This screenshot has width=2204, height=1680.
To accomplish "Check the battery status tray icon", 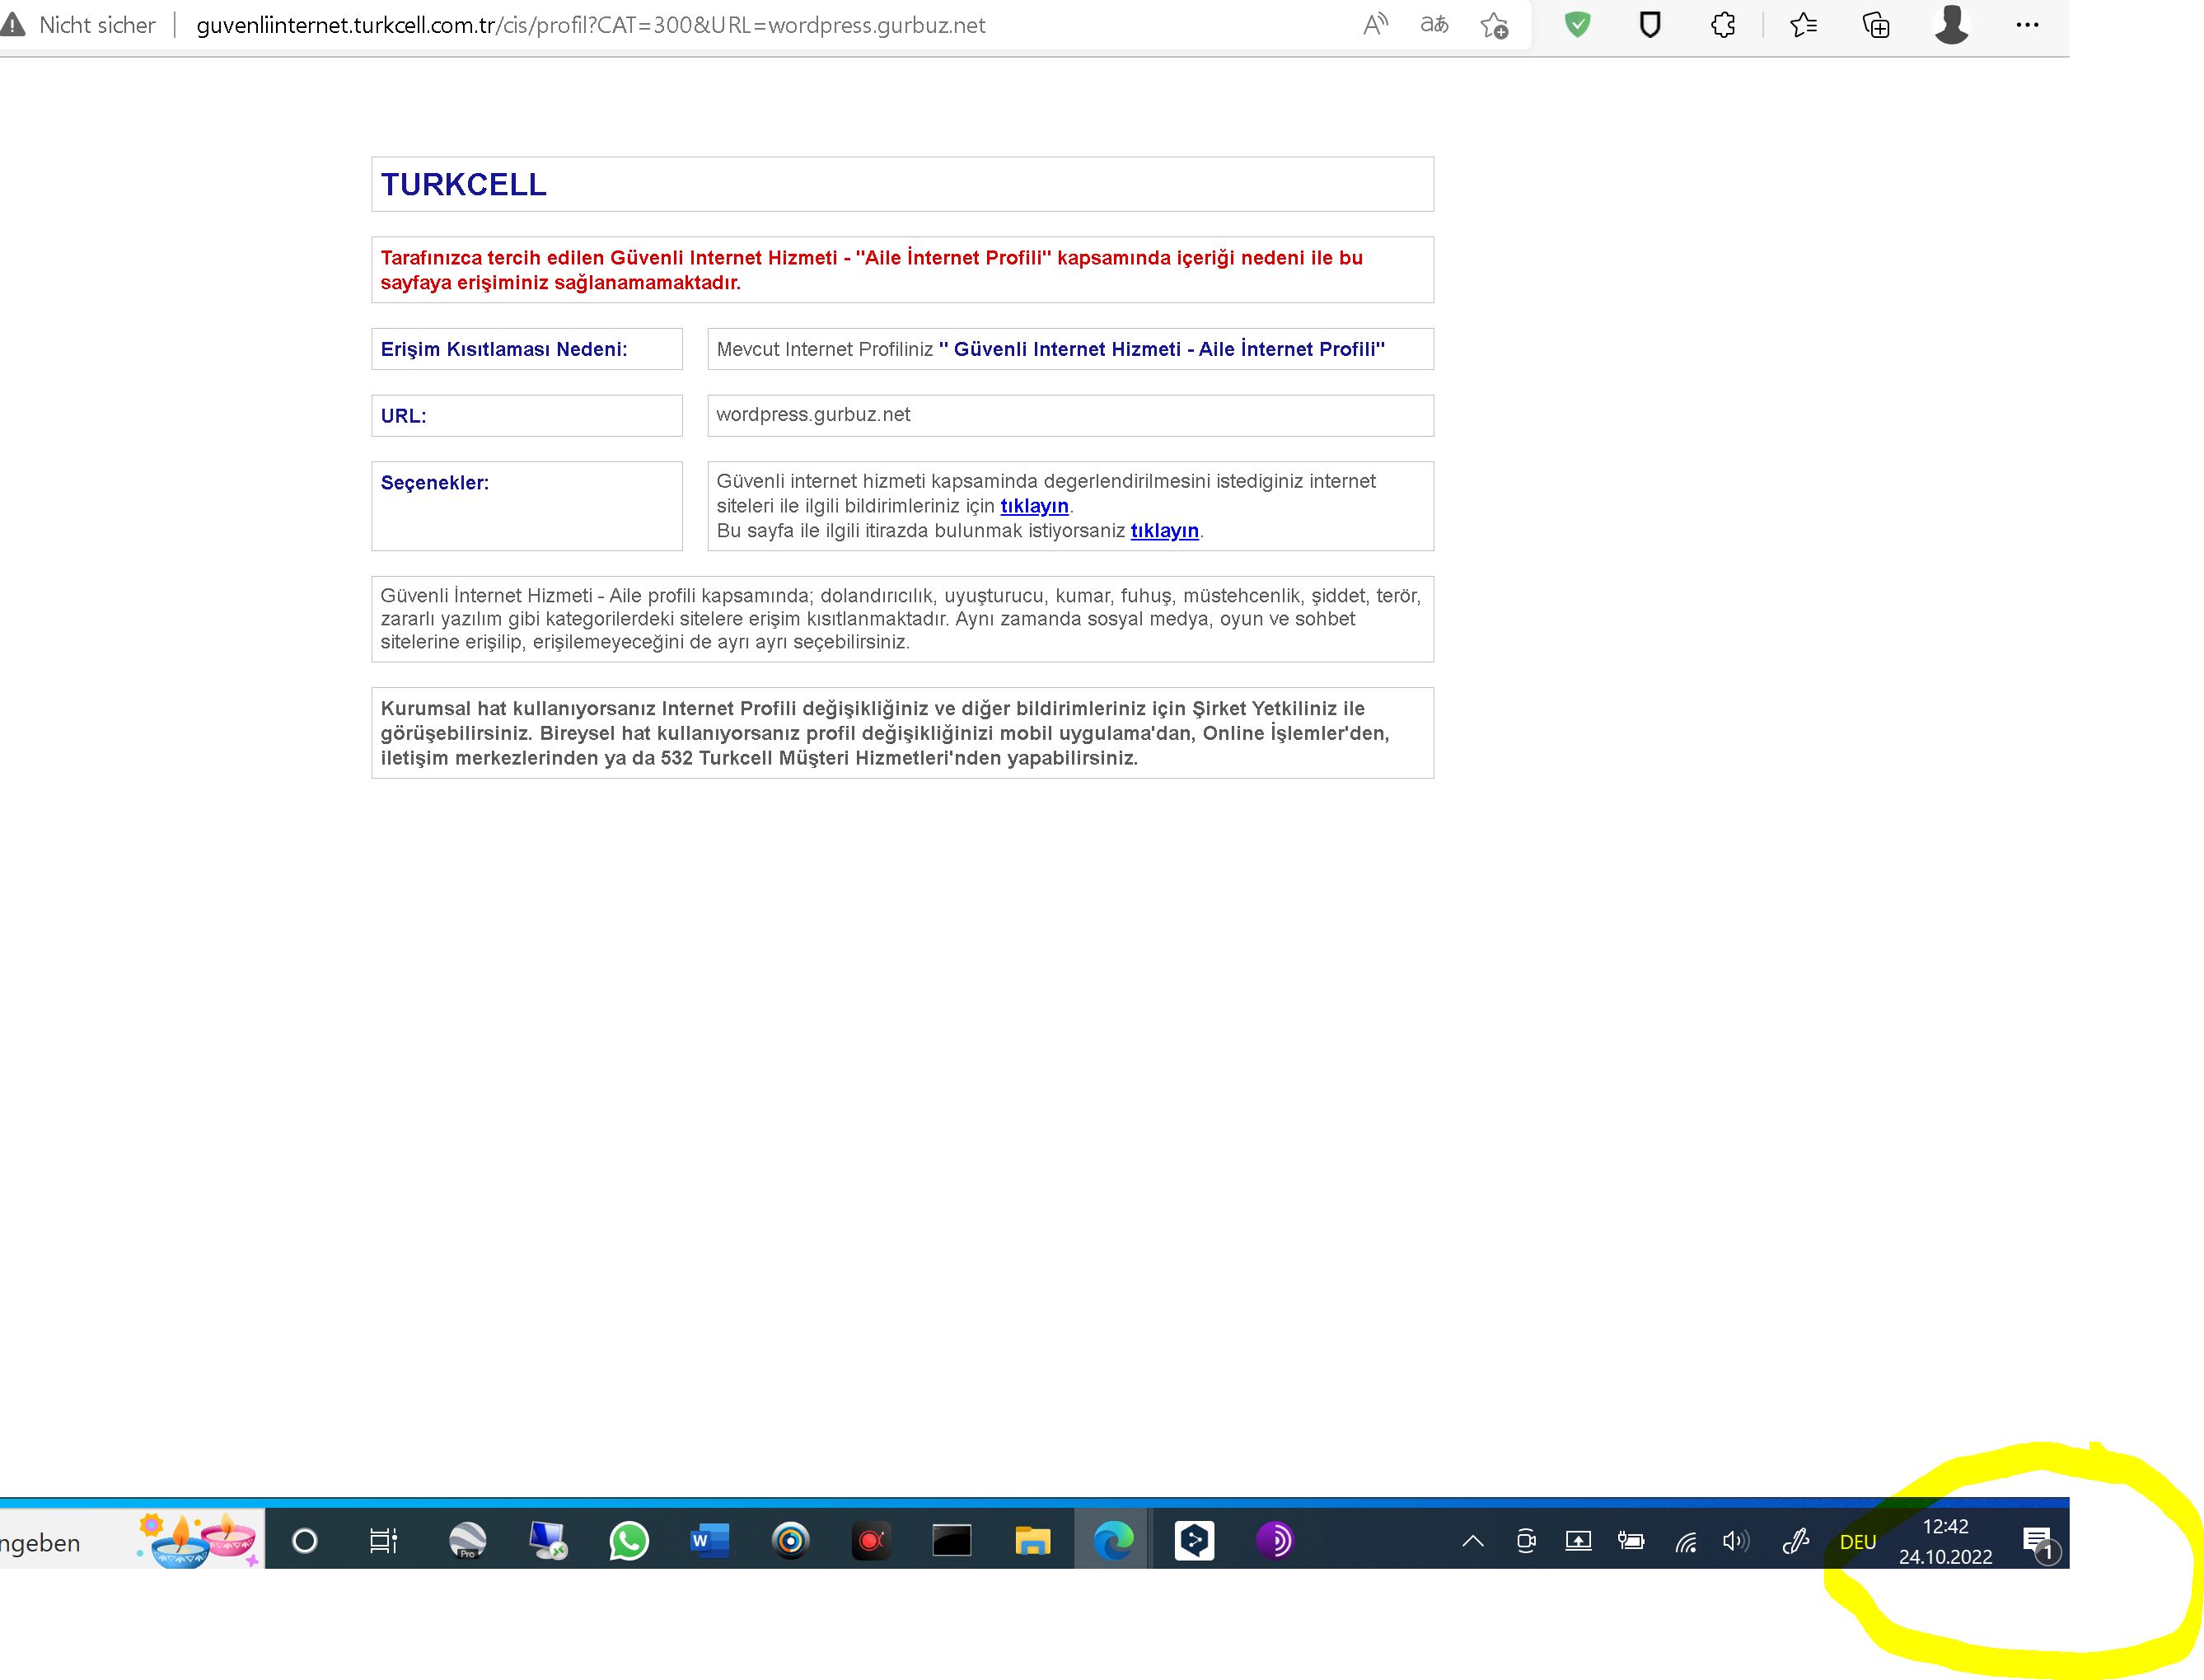I will pos(1631,1541).
